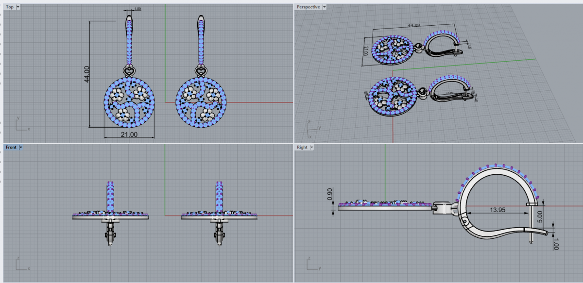Click the heart connector on left earring, Top view
This screenshot has height=283, width=583.
tap(130, 72)
